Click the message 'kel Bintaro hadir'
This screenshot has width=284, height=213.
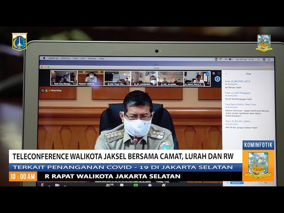point(233,87)
